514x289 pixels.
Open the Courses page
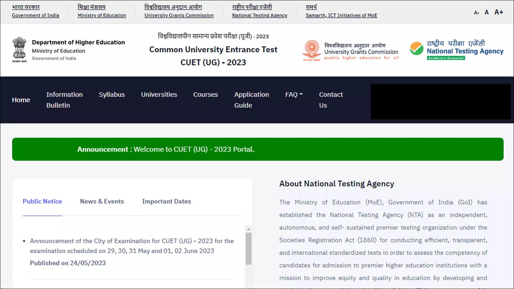[x=206, y=94]
